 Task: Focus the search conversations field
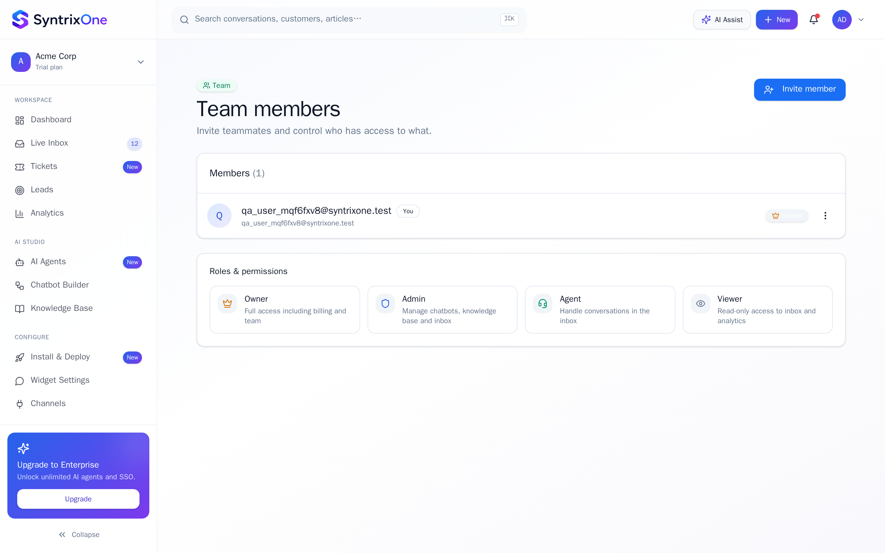(x=349, y=19)
